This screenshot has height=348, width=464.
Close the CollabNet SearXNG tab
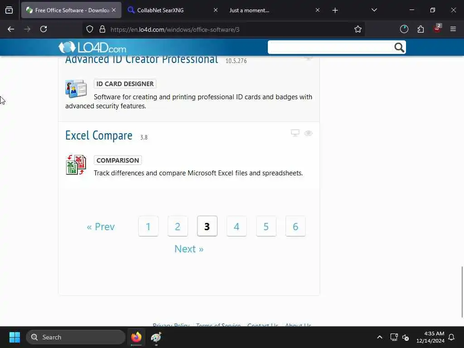[215, 10]
